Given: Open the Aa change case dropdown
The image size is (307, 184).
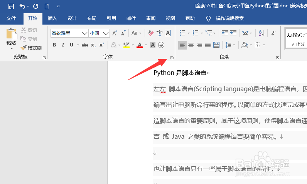Looking at the screenshot, I should coord(136,33).
